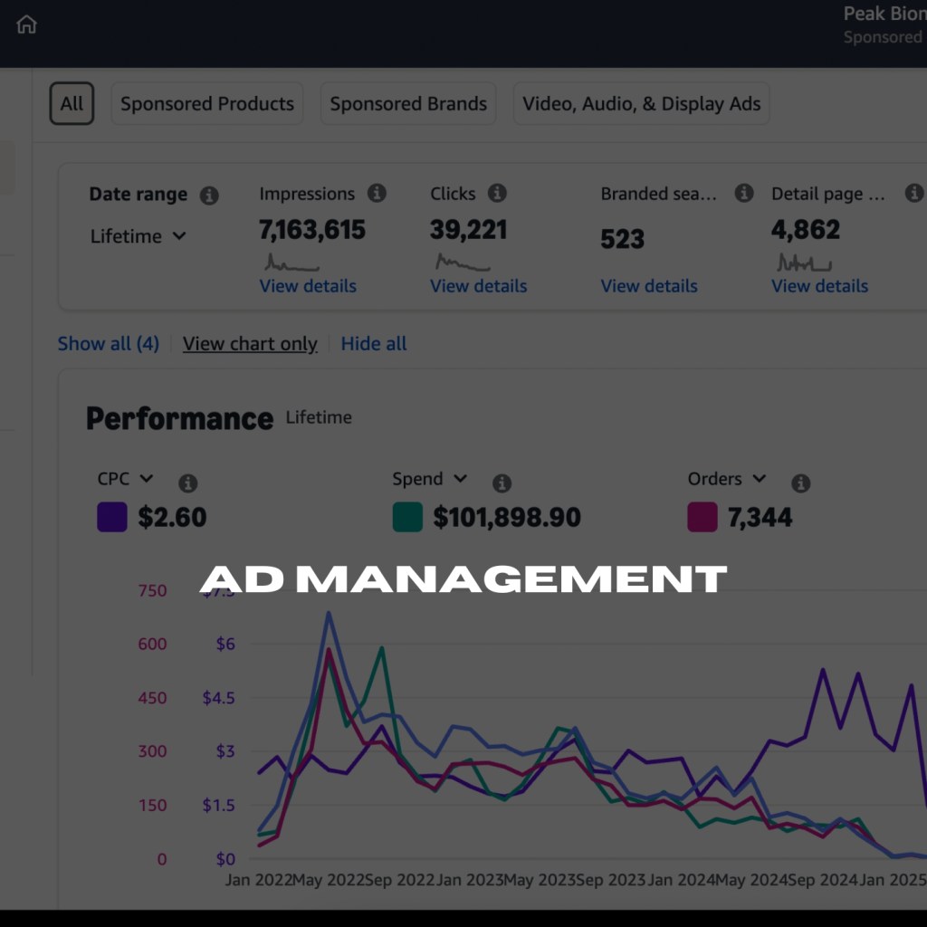
Task: Click the home icon in top bar
Action: pos(27,24)
